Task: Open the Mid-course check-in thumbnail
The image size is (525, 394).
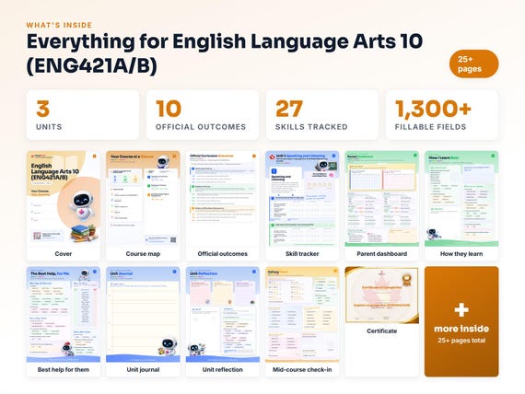Action: click(x=302, y=314)
